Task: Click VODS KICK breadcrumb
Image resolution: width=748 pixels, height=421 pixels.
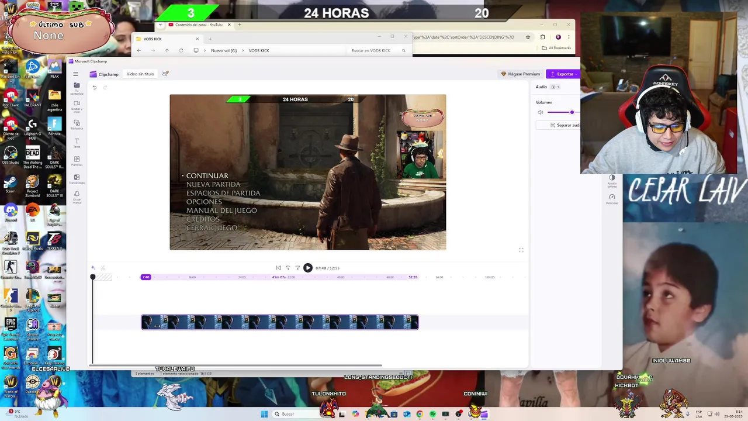Action: click(x=259, y=51)
